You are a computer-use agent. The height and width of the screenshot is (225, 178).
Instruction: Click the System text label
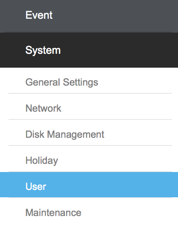coord(43,51)
